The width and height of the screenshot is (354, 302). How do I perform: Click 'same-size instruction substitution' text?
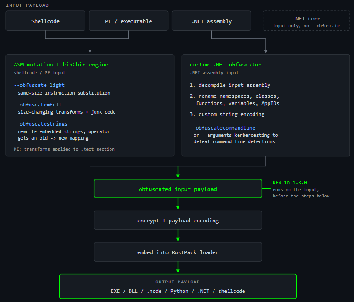(64, 93)
